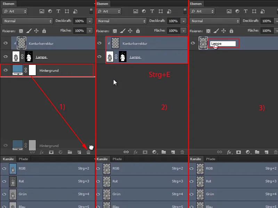Filter by type layers in right Ebenen panel
The image size is (278, 208).
click(246, 11)
